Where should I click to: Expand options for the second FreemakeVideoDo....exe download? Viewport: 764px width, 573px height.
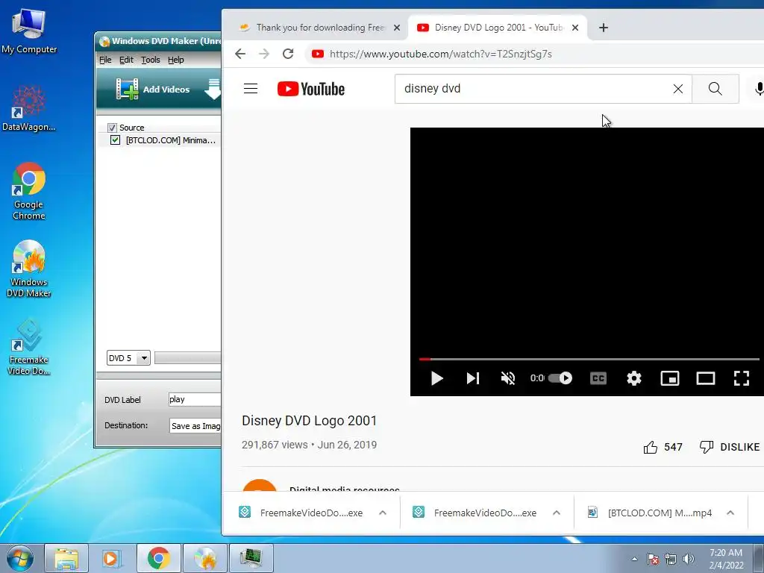tap(557, 513)
